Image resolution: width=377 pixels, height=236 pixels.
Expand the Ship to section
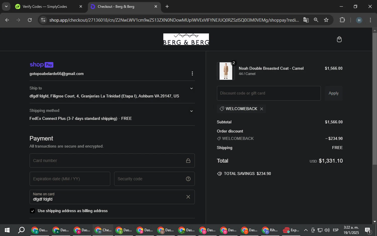coord(192,88)
